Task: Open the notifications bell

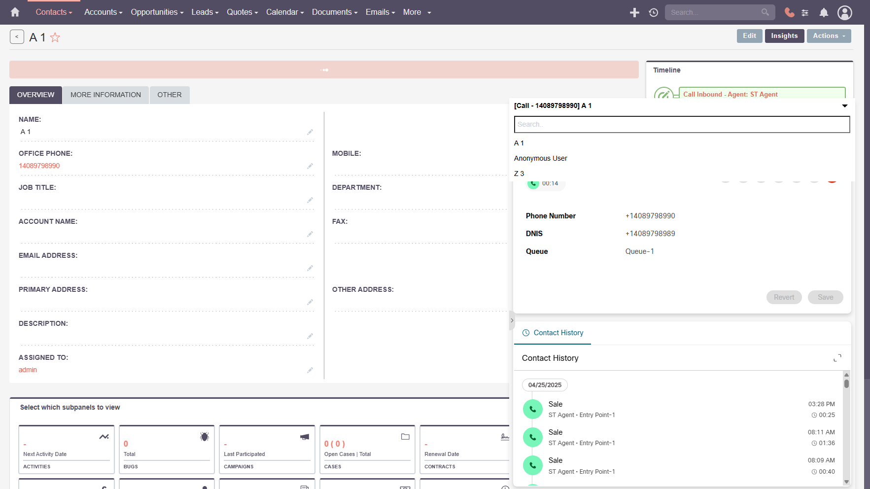Action: click(824, 12)
